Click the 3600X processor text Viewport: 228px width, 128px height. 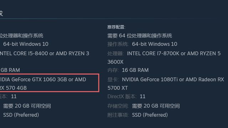(115, 62)
